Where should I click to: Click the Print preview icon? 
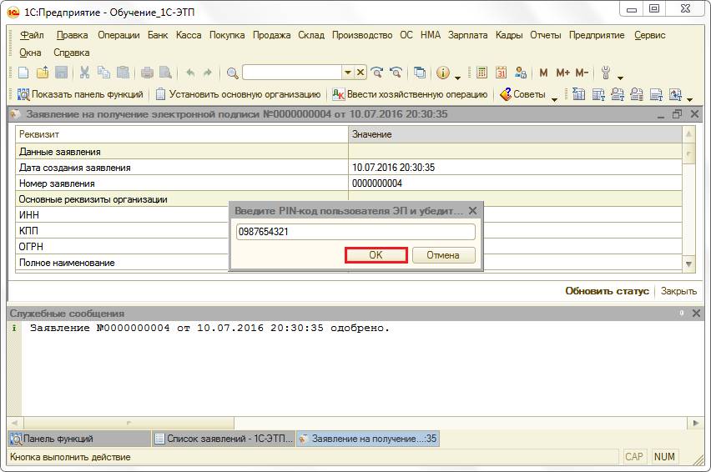coord(165,73)
